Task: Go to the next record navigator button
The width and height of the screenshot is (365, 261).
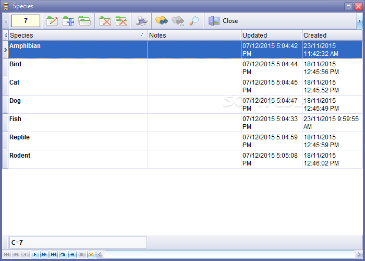Action: coord(35,255)
